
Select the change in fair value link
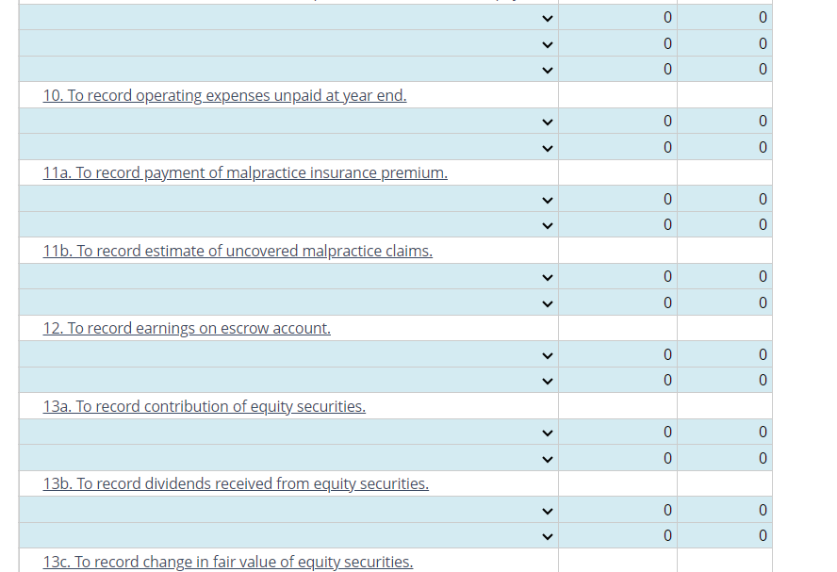pos(228,562)
